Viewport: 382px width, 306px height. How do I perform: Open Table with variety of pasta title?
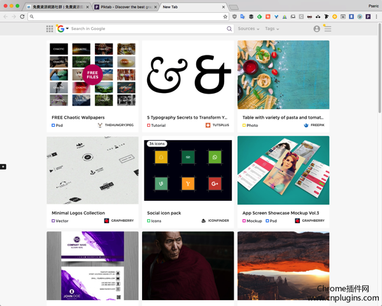point(283,117)
